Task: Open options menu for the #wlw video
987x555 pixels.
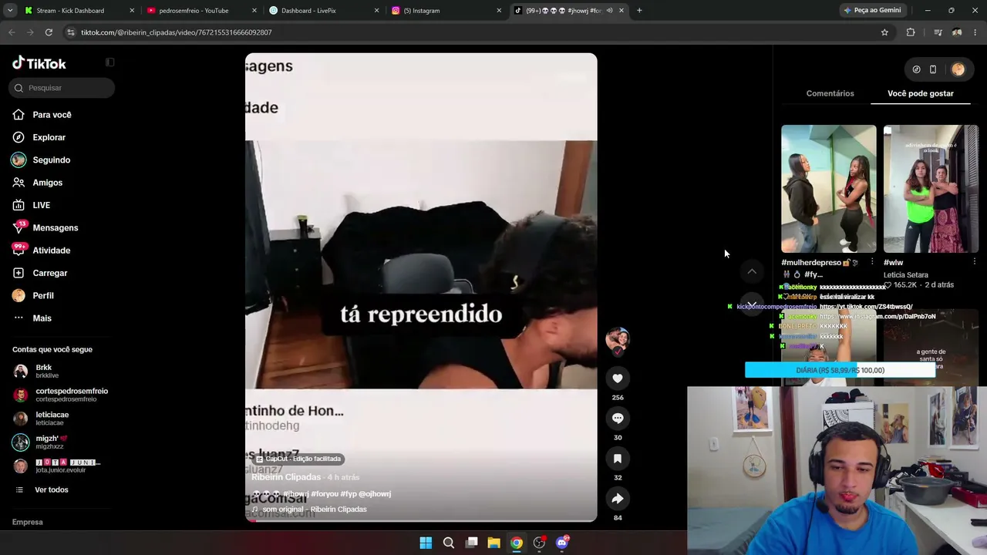Action: (974, 262)
